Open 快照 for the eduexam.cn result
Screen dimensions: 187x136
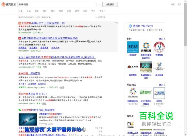click(45, 67)
